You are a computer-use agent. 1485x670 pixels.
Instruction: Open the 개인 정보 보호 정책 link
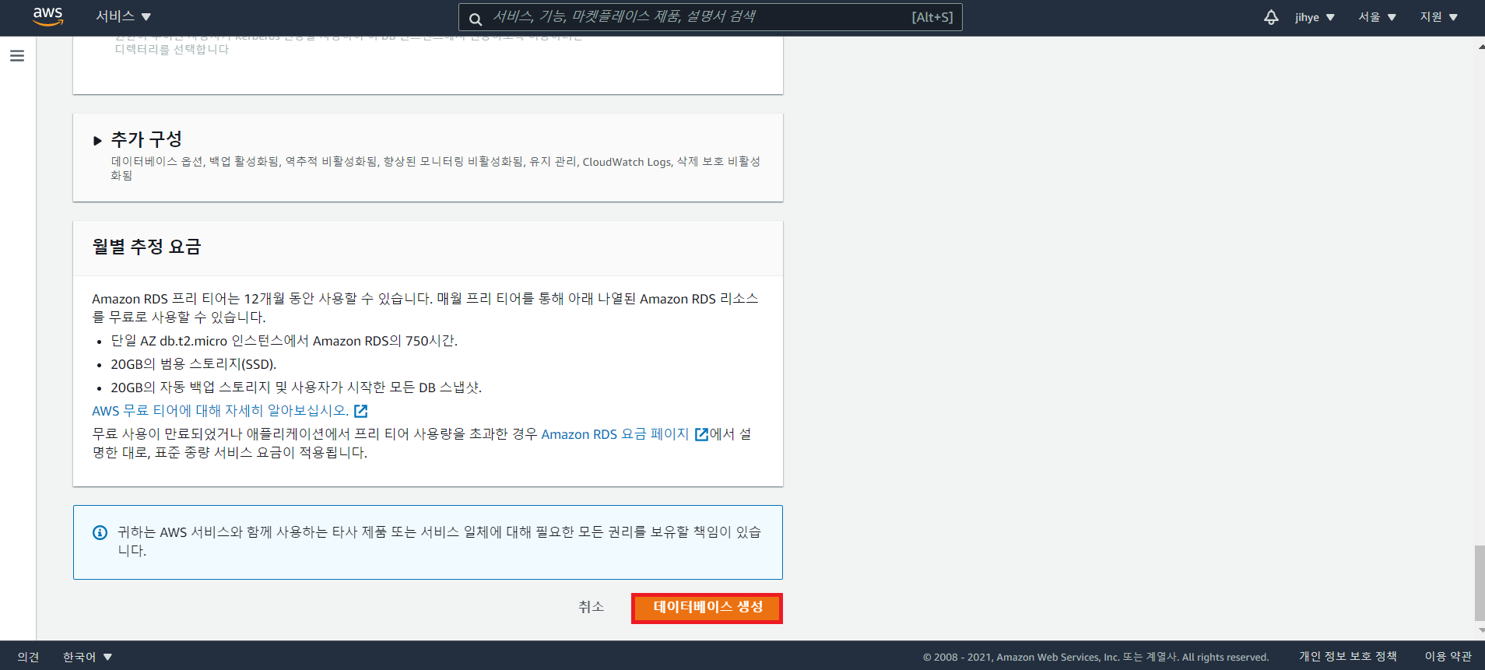1347,657
